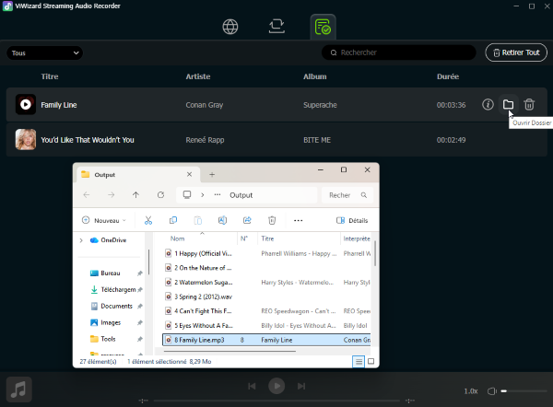Show info for Family Line track
Viewport: 553px width, 407px height.
click(488, 105)
